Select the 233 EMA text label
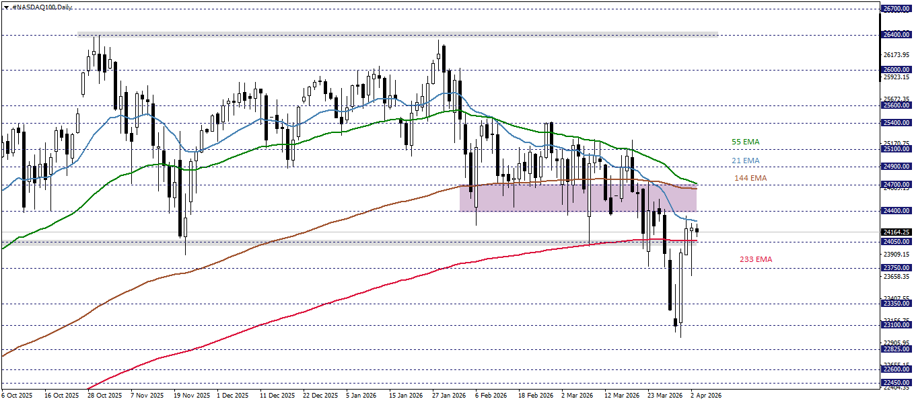 click(755, 259)
